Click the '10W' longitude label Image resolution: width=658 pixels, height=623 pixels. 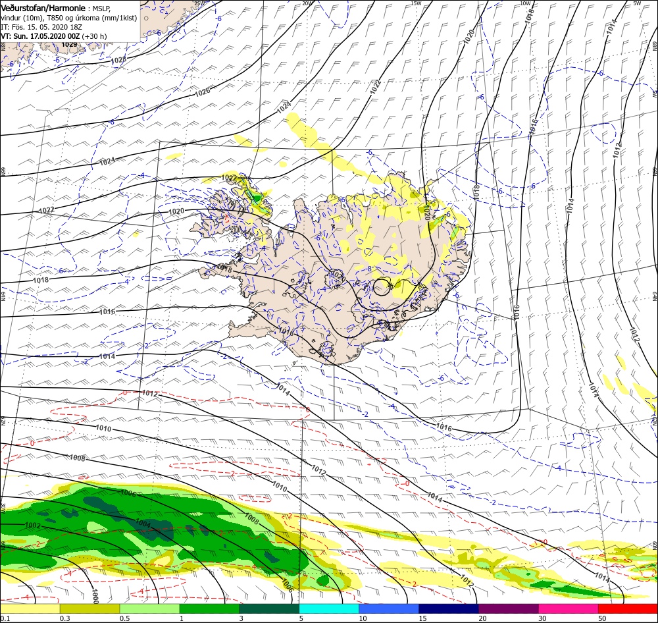click(x=525, y=3)
